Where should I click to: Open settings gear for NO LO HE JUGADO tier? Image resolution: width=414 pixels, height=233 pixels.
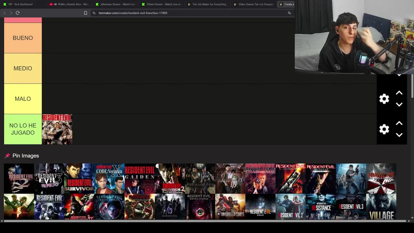pos(384,129)
